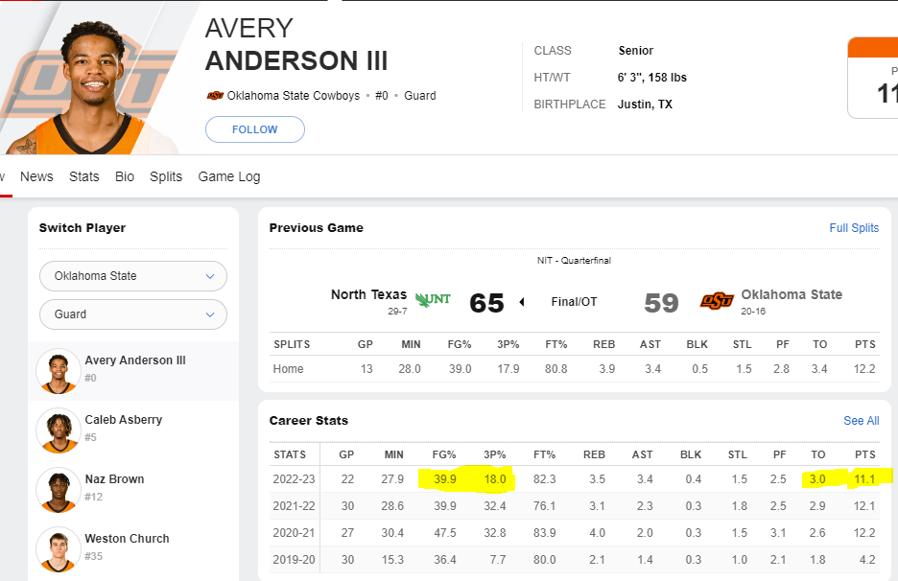The height and width of the screenshot is (581, 898).
Task: Open the Full Splits link
Action: [x=854, y=228]
